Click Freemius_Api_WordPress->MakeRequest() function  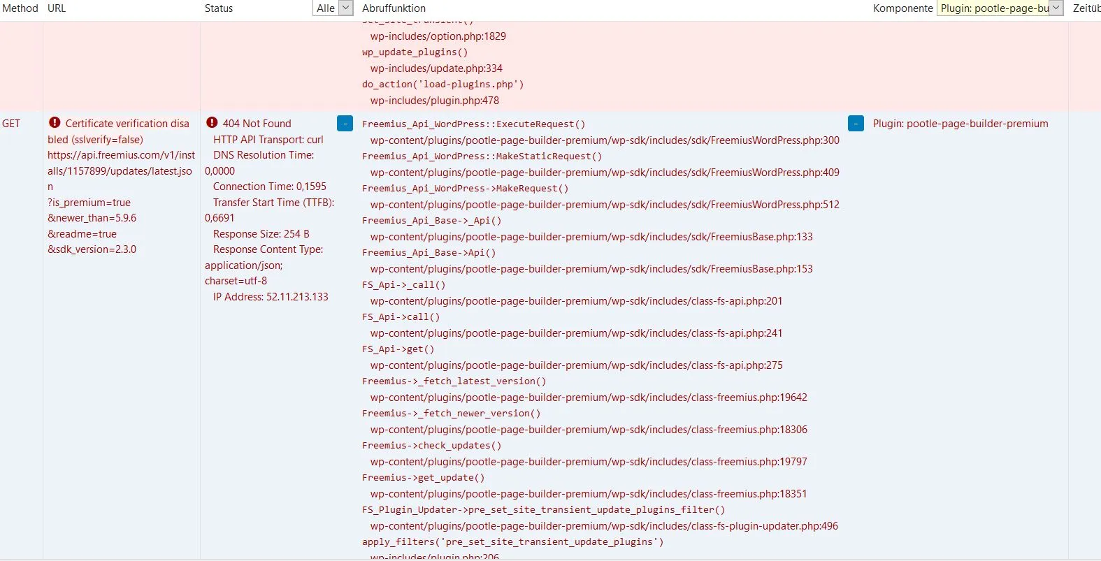point(466,189)
